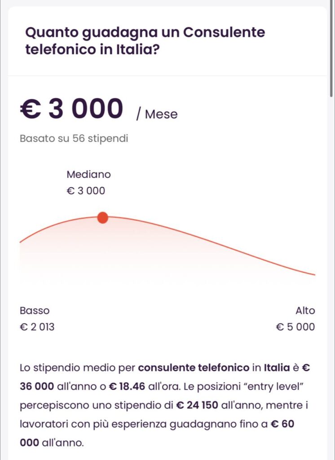Click the heading 'Quanto guadagna un Consulente telefonico'

[x=145, y=40]
